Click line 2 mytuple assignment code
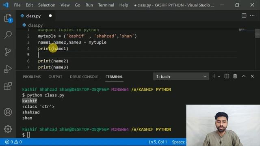The width and height of the screenshot is (260, 146). coord(87,36)
